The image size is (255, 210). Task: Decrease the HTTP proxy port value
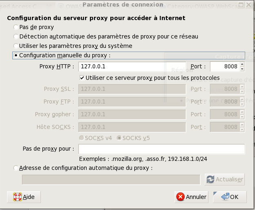[x=242, y=69]
